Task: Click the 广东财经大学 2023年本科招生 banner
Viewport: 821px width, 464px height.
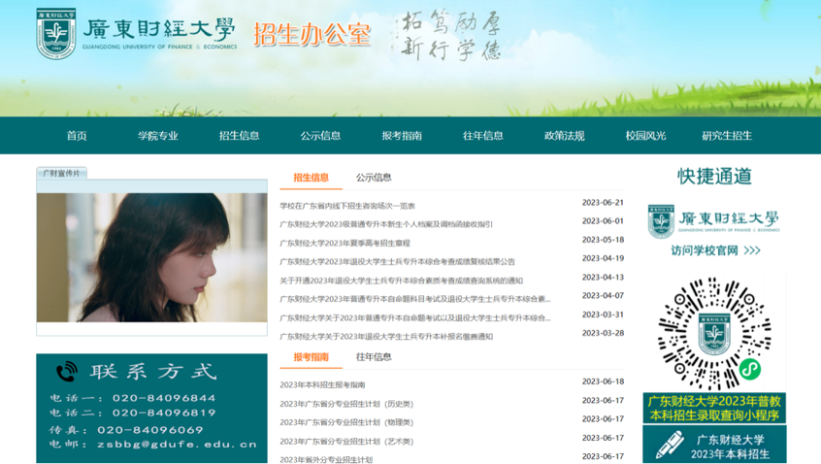Action: tap(714, 445)
